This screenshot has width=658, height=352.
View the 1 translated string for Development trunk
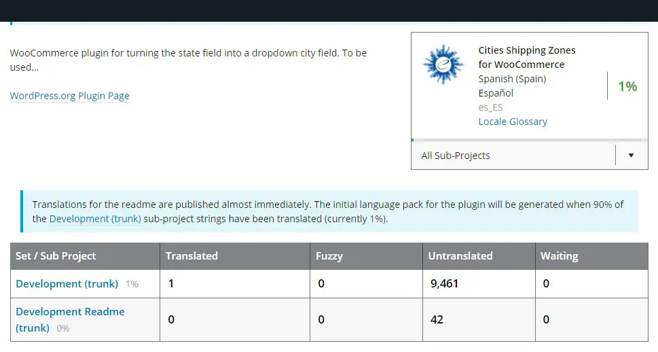[x=171, y=283]
